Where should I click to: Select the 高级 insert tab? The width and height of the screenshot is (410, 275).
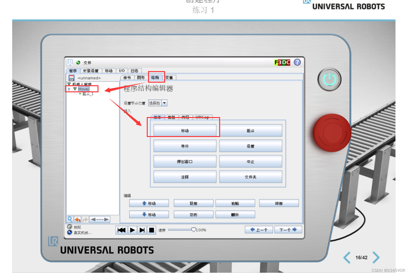(x=172, y=117)
